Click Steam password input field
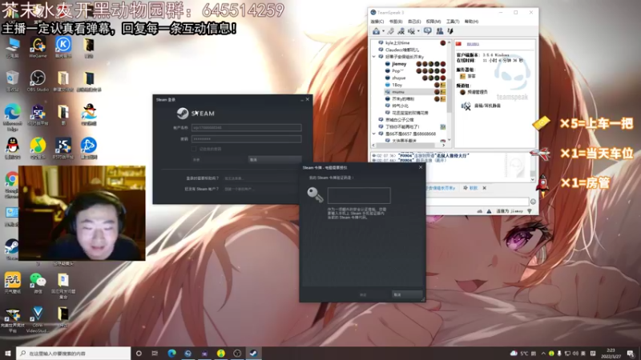The width and height of the screenshot is (641, 360). point(247,138)
